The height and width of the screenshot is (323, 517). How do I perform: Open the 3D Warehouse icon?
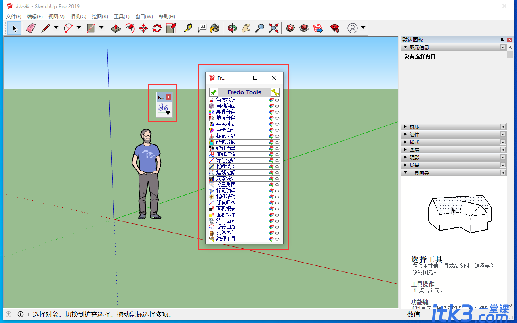tap(290, 28)
